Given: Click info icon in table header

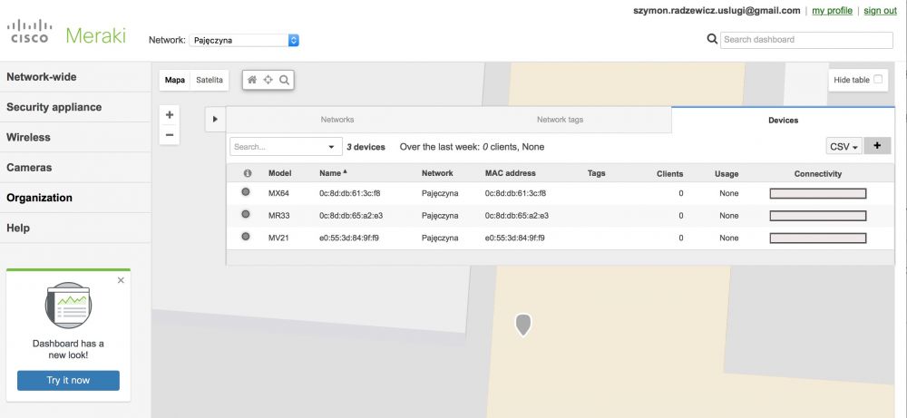Looking at the screenshot, I should point(248,173).
